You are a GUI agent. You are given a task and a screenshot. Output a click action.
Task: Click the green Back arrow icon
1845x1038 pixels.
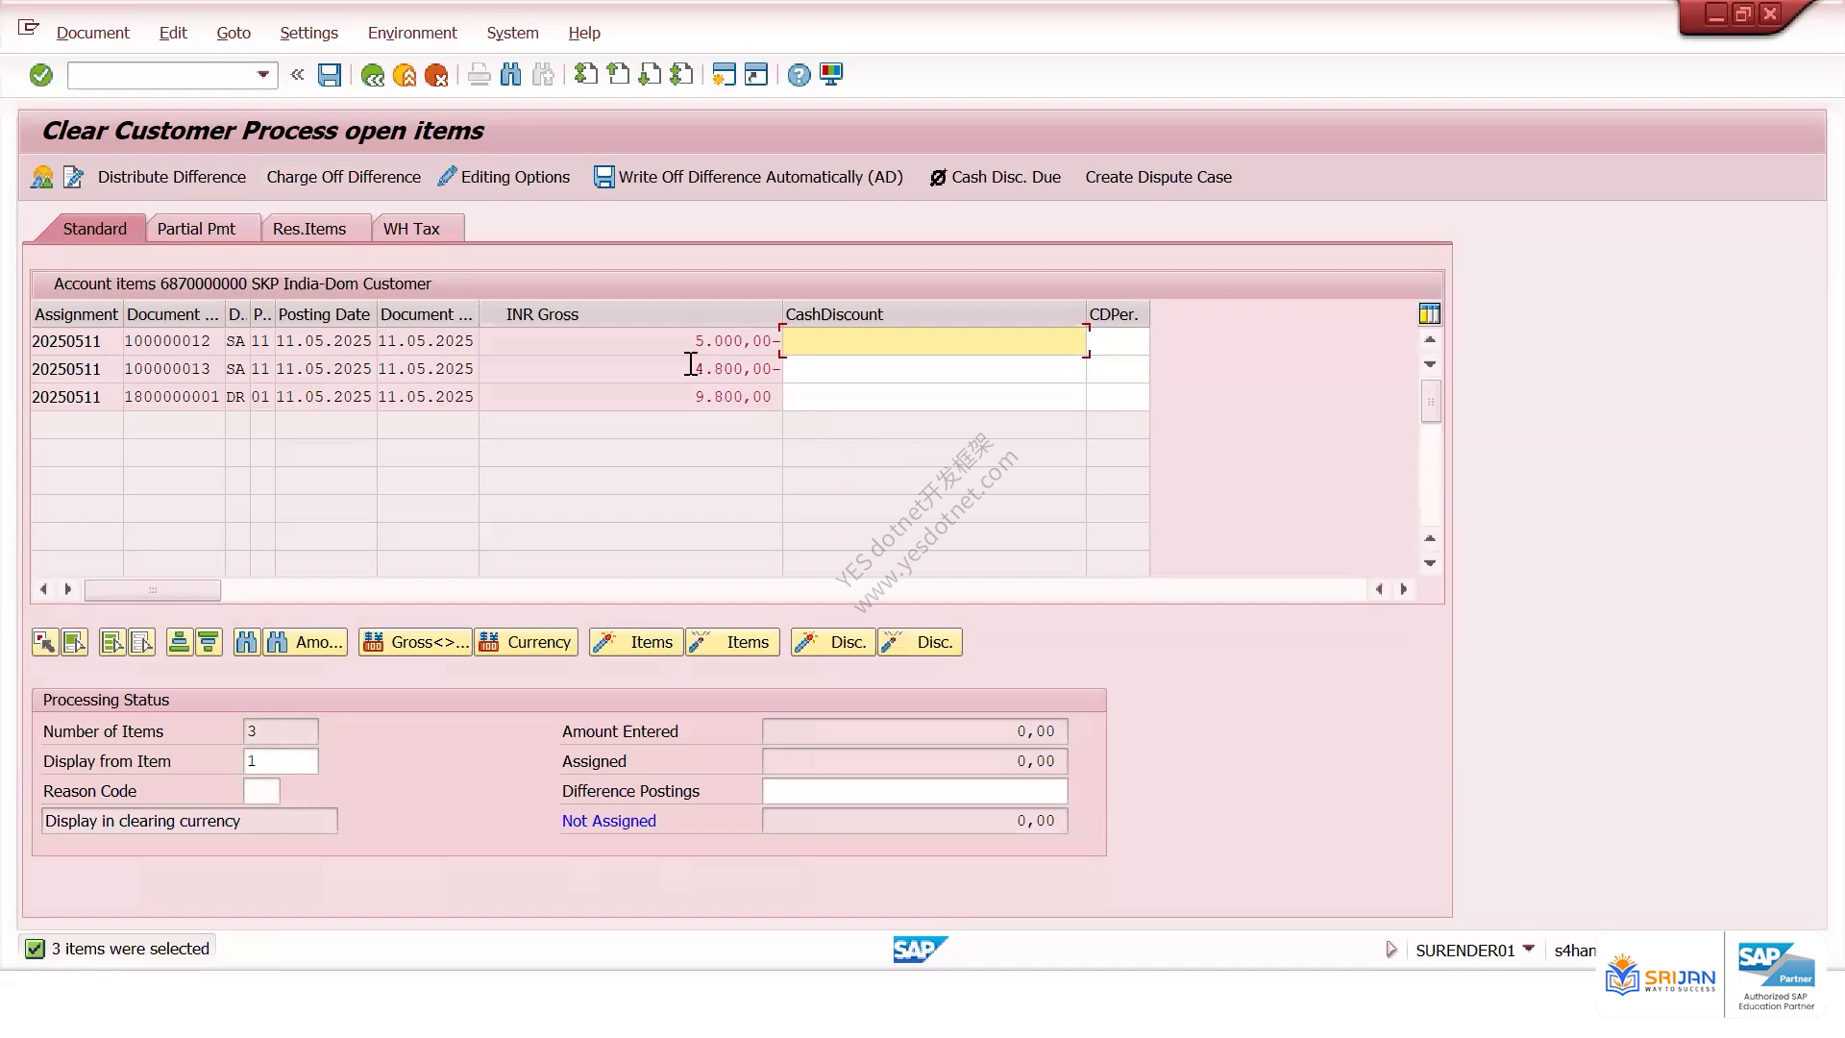coord(372,75)
